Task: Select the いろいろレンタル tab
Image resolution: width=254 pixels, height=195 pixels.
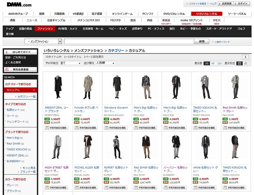Action: coord(206,14)
